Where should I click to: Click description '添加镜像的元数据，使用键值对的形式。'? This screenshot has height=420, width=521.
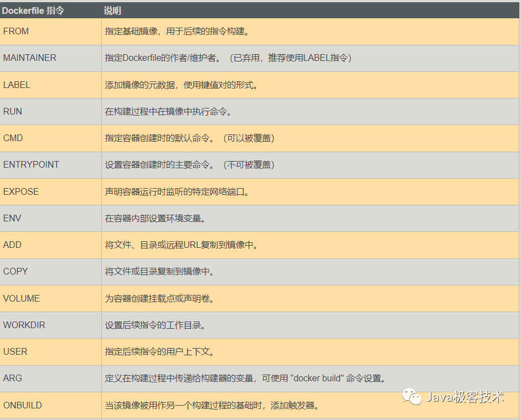click(x=182, y=85)
